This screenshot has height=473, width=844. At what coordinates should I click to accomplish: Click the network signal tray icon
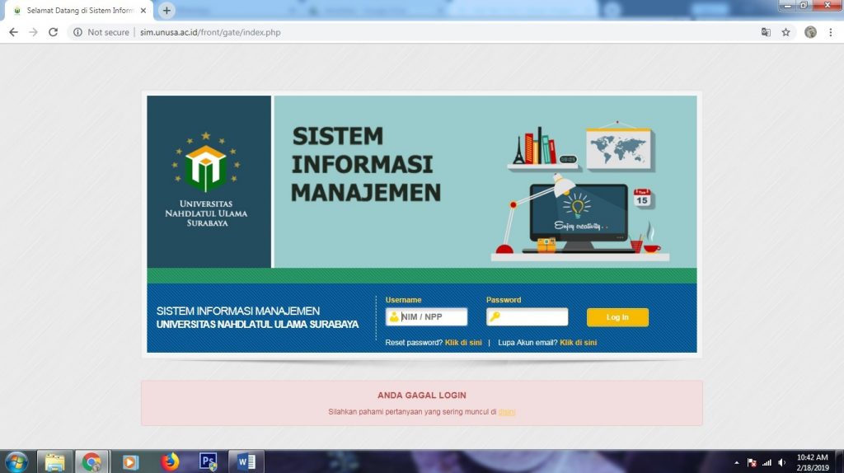767,462
